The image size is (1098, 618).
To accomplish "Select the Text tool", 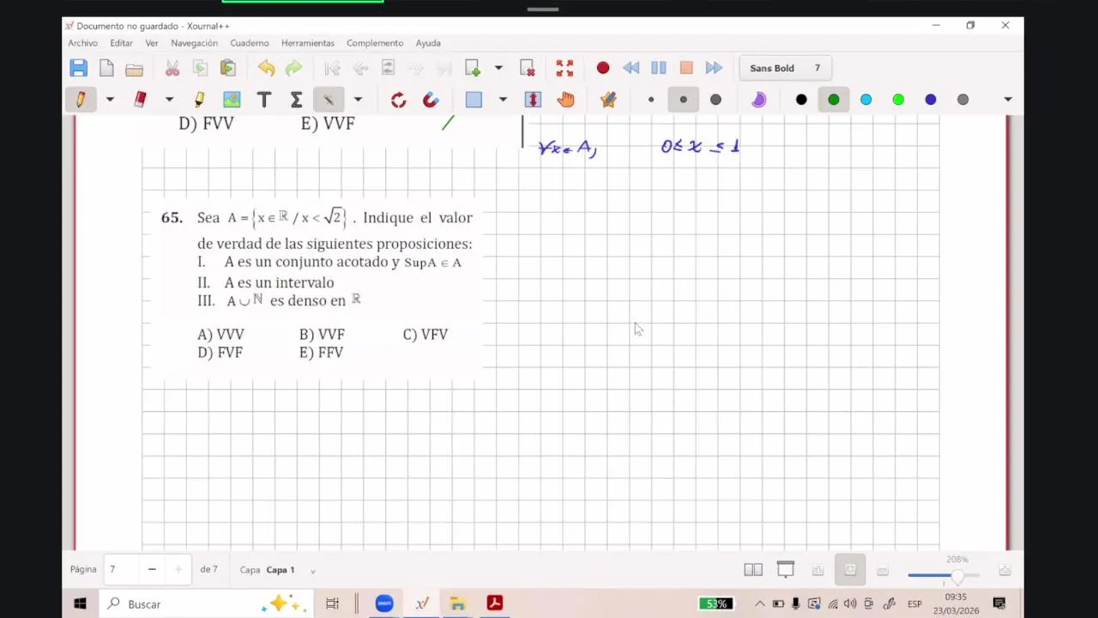I will point(264,100).
